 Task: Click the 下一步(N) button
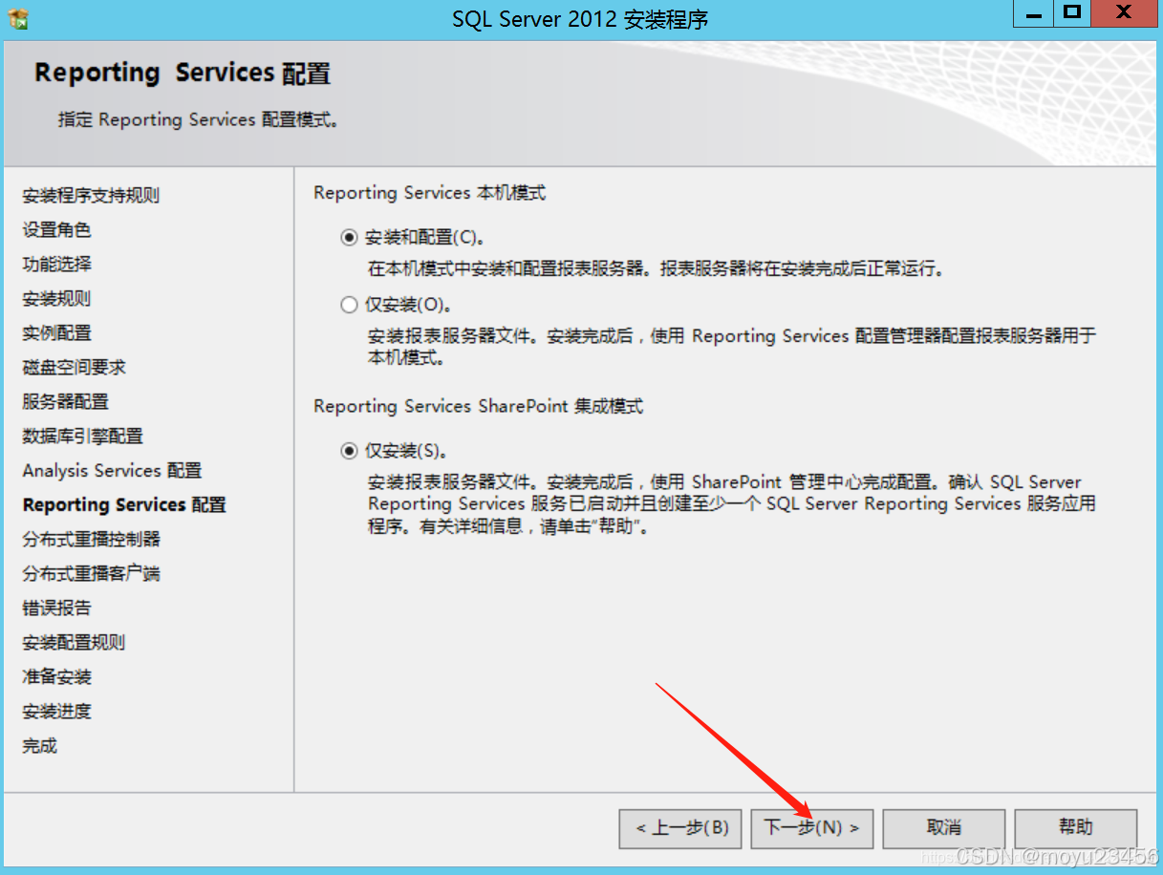click(x=811, y=828)
